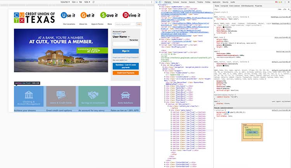291x168 pixels.
Task: Open the Sources tab in DevTools
Action: [x=184, y=2]
